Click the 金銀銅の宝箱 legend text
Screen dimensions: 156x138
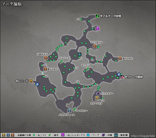pyautogui.click(x=24, y=135)
